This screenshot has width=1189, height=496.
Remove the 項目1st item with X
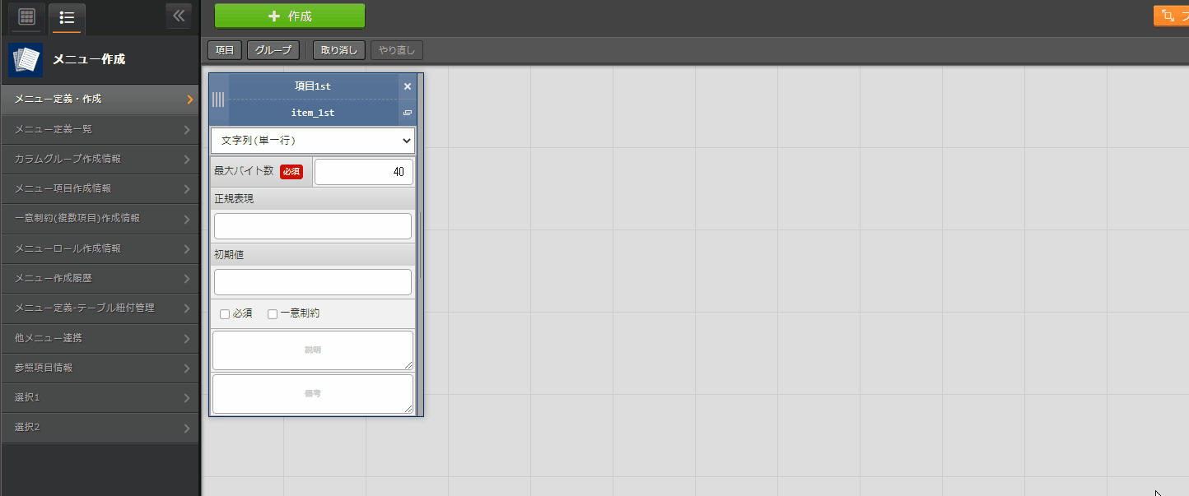408,86
